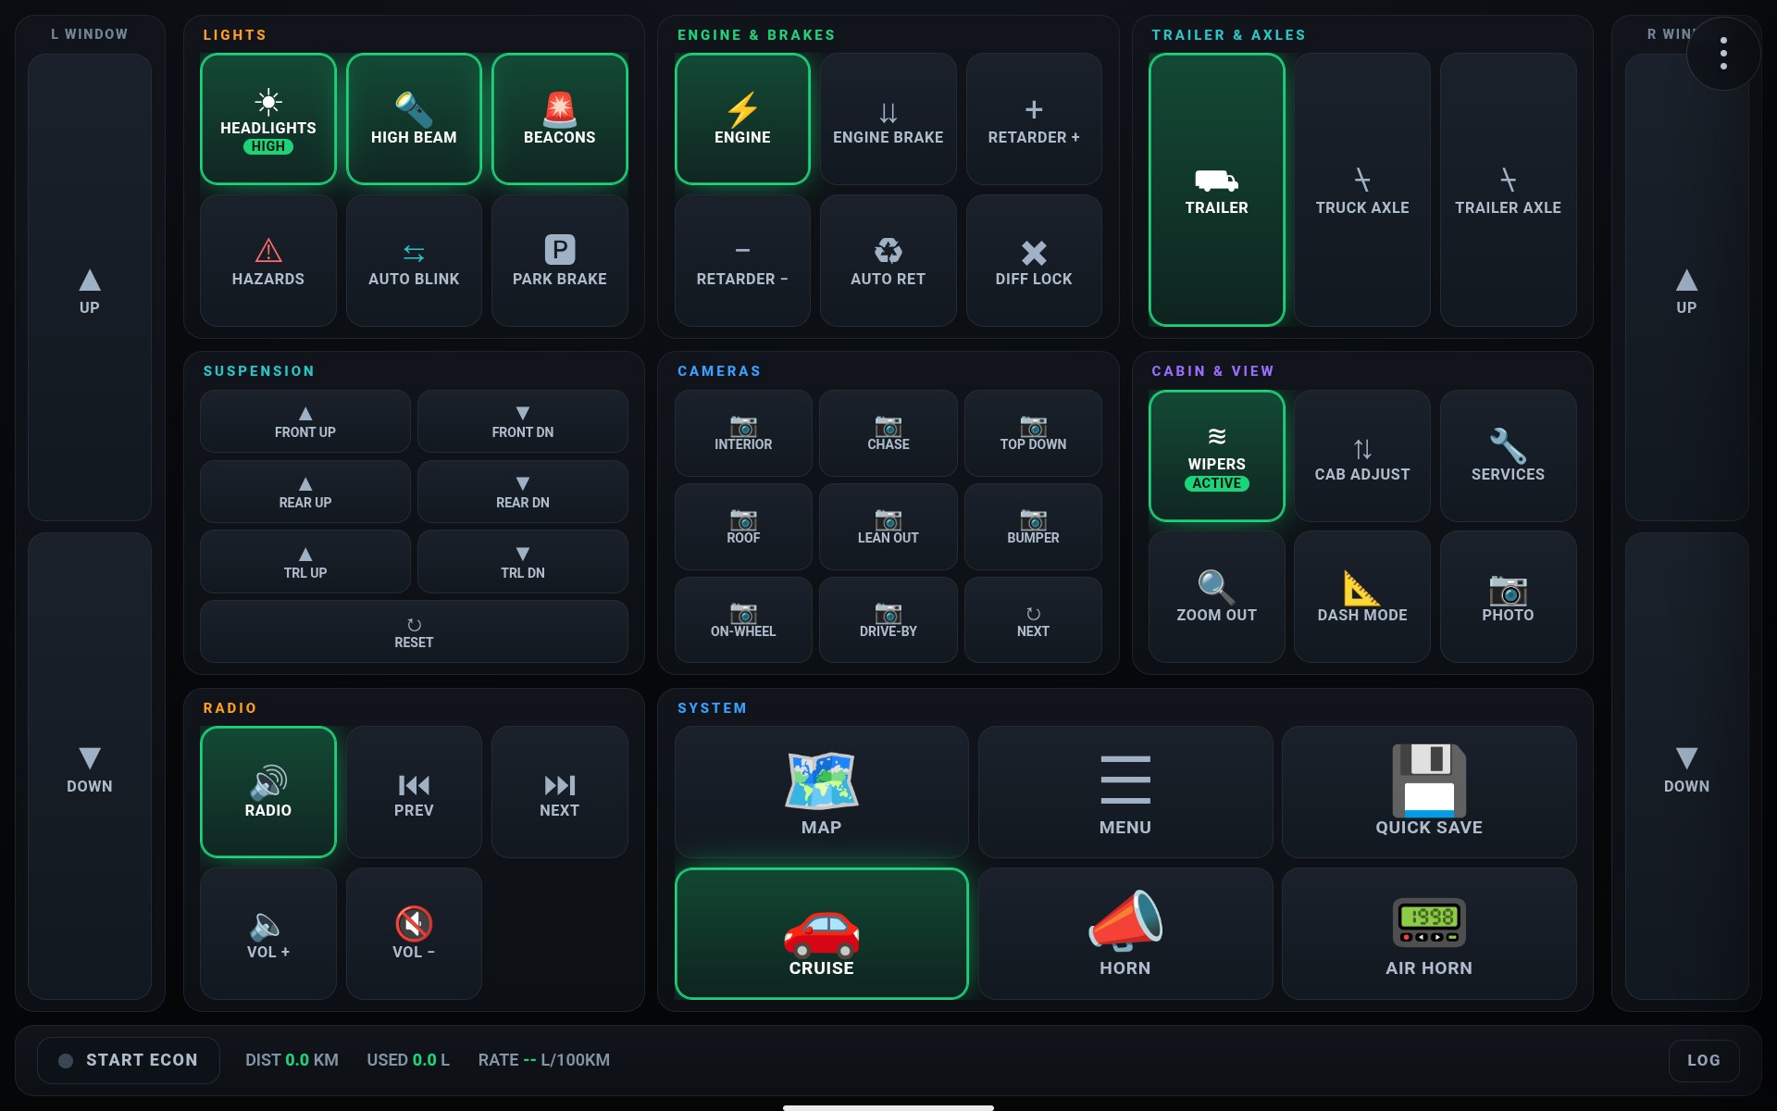
Task: Select the USED 0.0 L readout
Action: pyautogui.click(x=408, y=1060)
